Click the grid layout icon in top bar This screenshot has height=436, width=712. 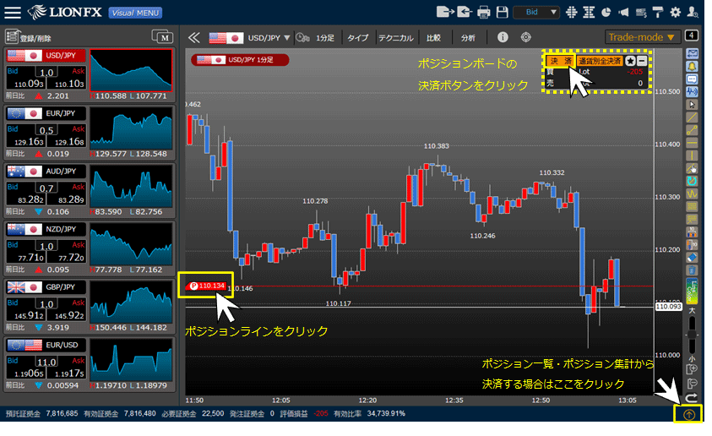coord(572,13)
